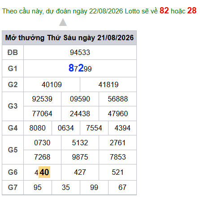Click the G4 row label
The width and height of the screenshot is (200, 198).
pyautogui.click(x=13, y=128)
